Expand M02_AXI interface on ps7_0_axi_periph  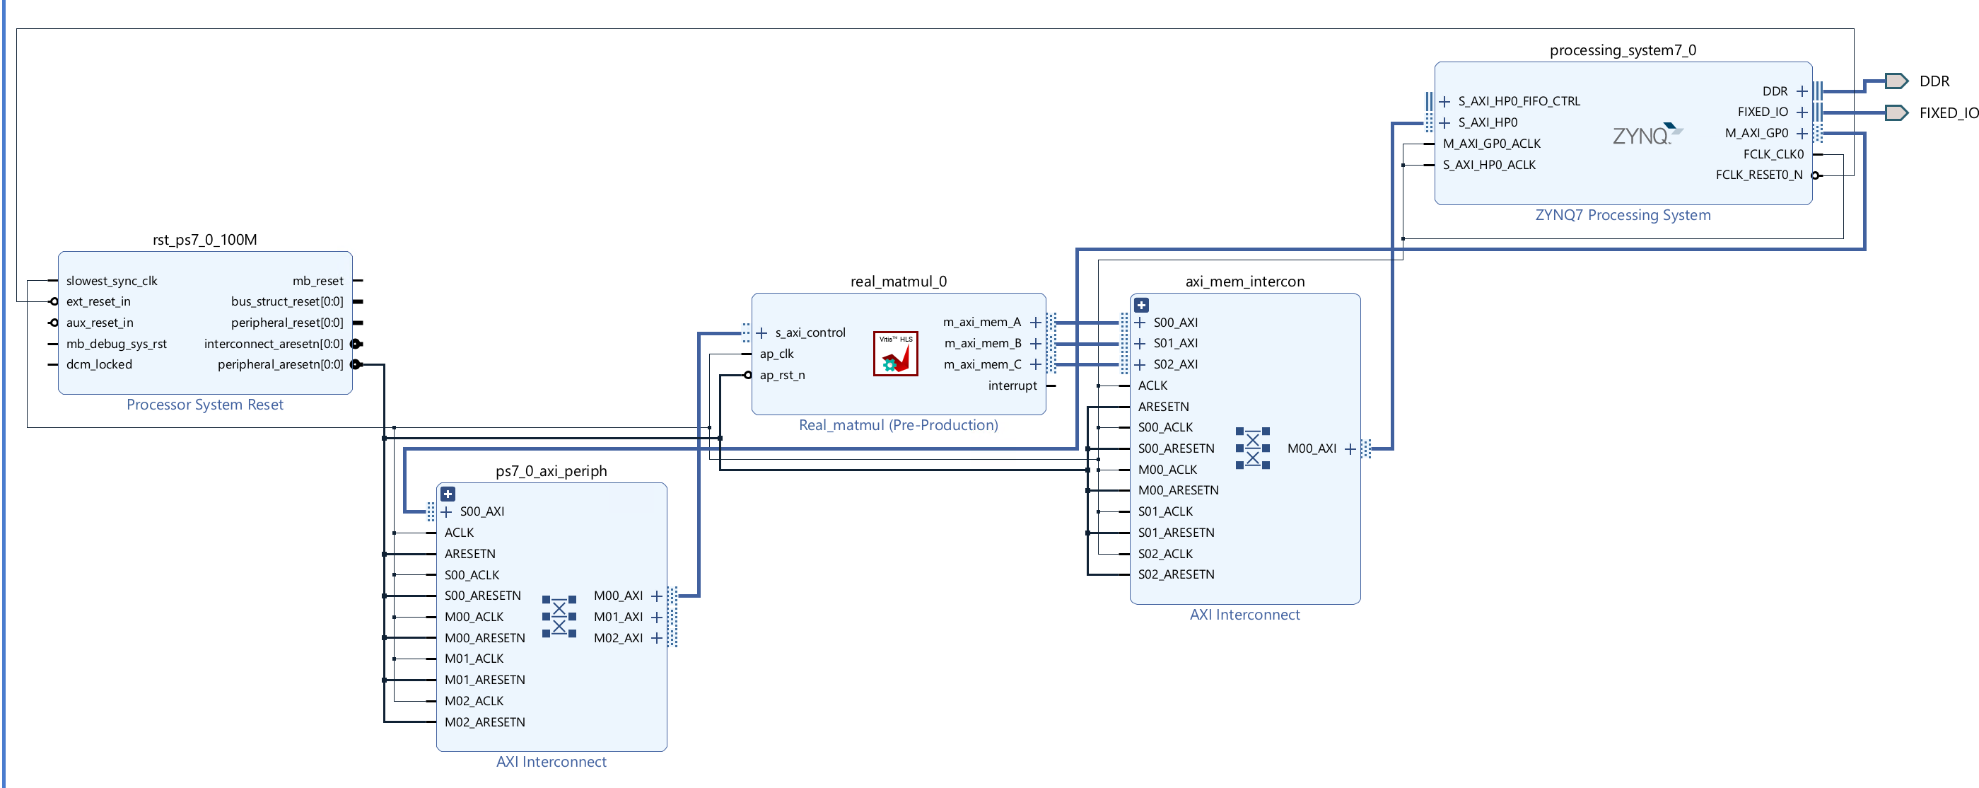657,638
